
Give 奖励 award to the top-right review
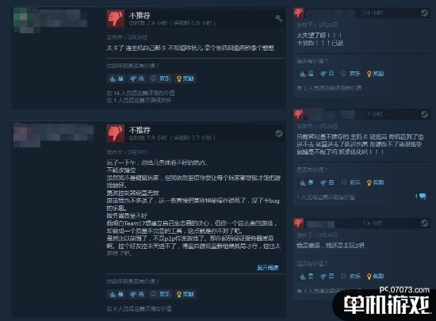pos(376,74)
